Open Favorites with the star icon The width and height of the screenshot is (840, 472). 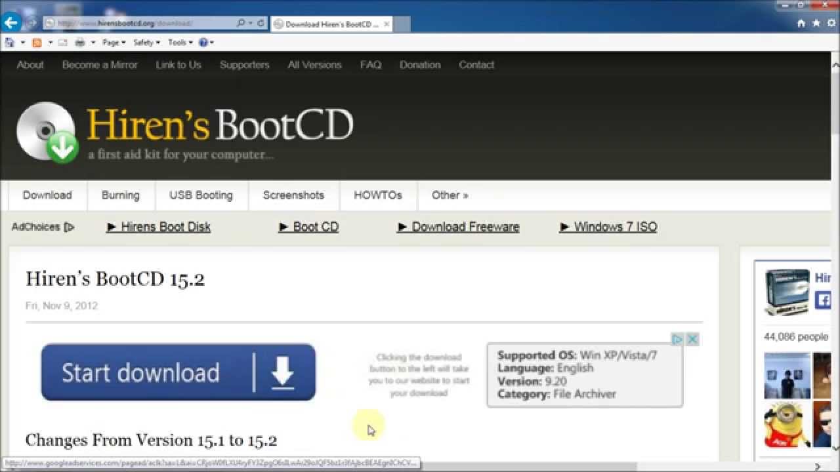coord(816,23)
